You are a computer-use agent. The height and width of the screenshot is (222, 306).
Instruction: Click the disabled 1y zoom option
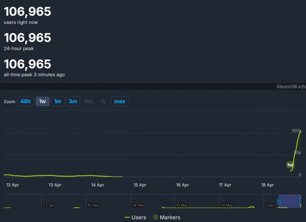click(x=103, y=101)
